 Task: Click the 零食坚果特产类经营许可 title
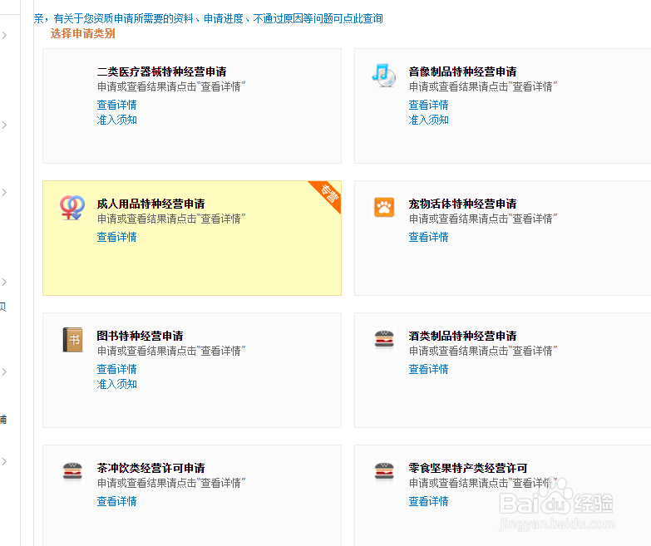coord(468,468)
